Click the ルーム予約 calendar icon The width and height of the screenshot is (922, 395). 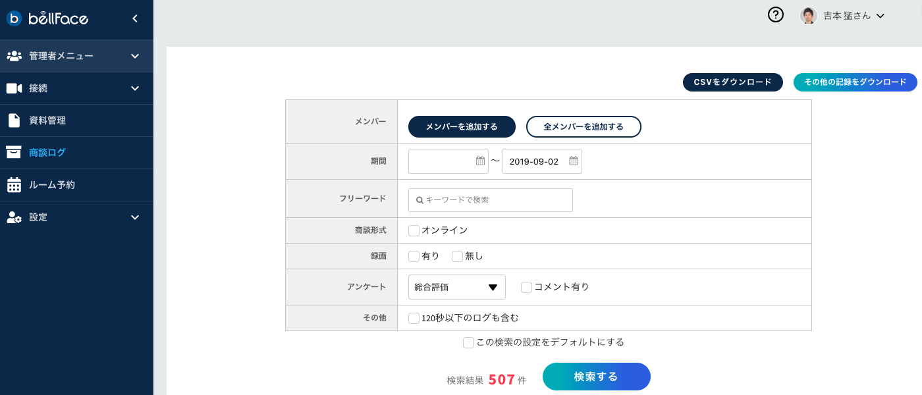tap(14, 185)
